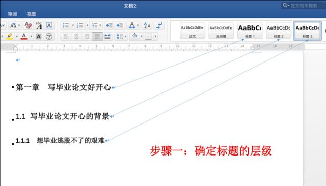Image resolution: width=326 pixels, height=186 pixels.
Task: Open Change Case dropdown arrow
Action: (x=19, y=25)
